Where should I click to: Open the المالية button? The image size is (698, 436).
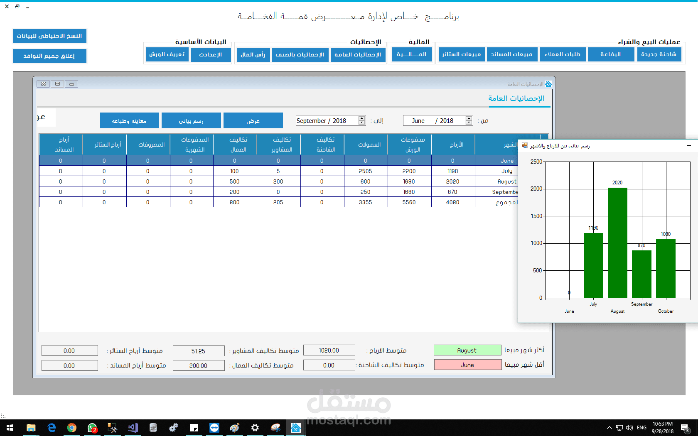[x=412, y=54]
